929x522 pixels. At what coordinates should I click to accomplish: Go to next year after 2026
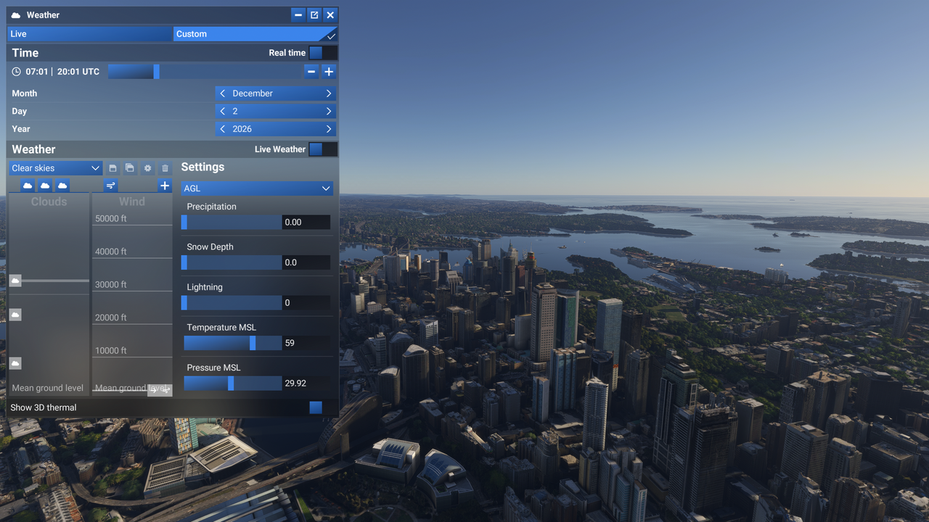pyautogui.click(x=329, y=129)
